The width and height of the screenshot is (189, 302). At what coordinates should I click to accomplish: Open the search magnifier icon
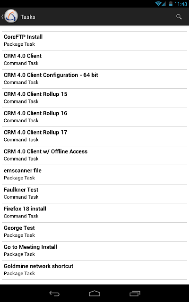pos(179,17)
